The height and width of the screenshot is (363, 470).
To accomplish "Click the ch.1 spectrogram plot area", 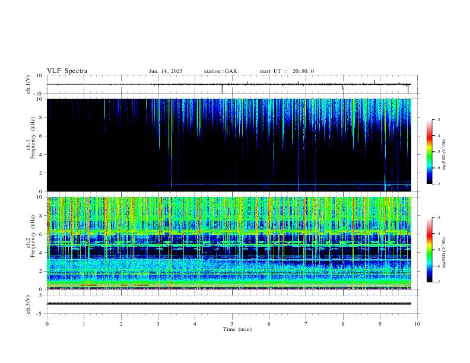I will (x=229, y=145).
